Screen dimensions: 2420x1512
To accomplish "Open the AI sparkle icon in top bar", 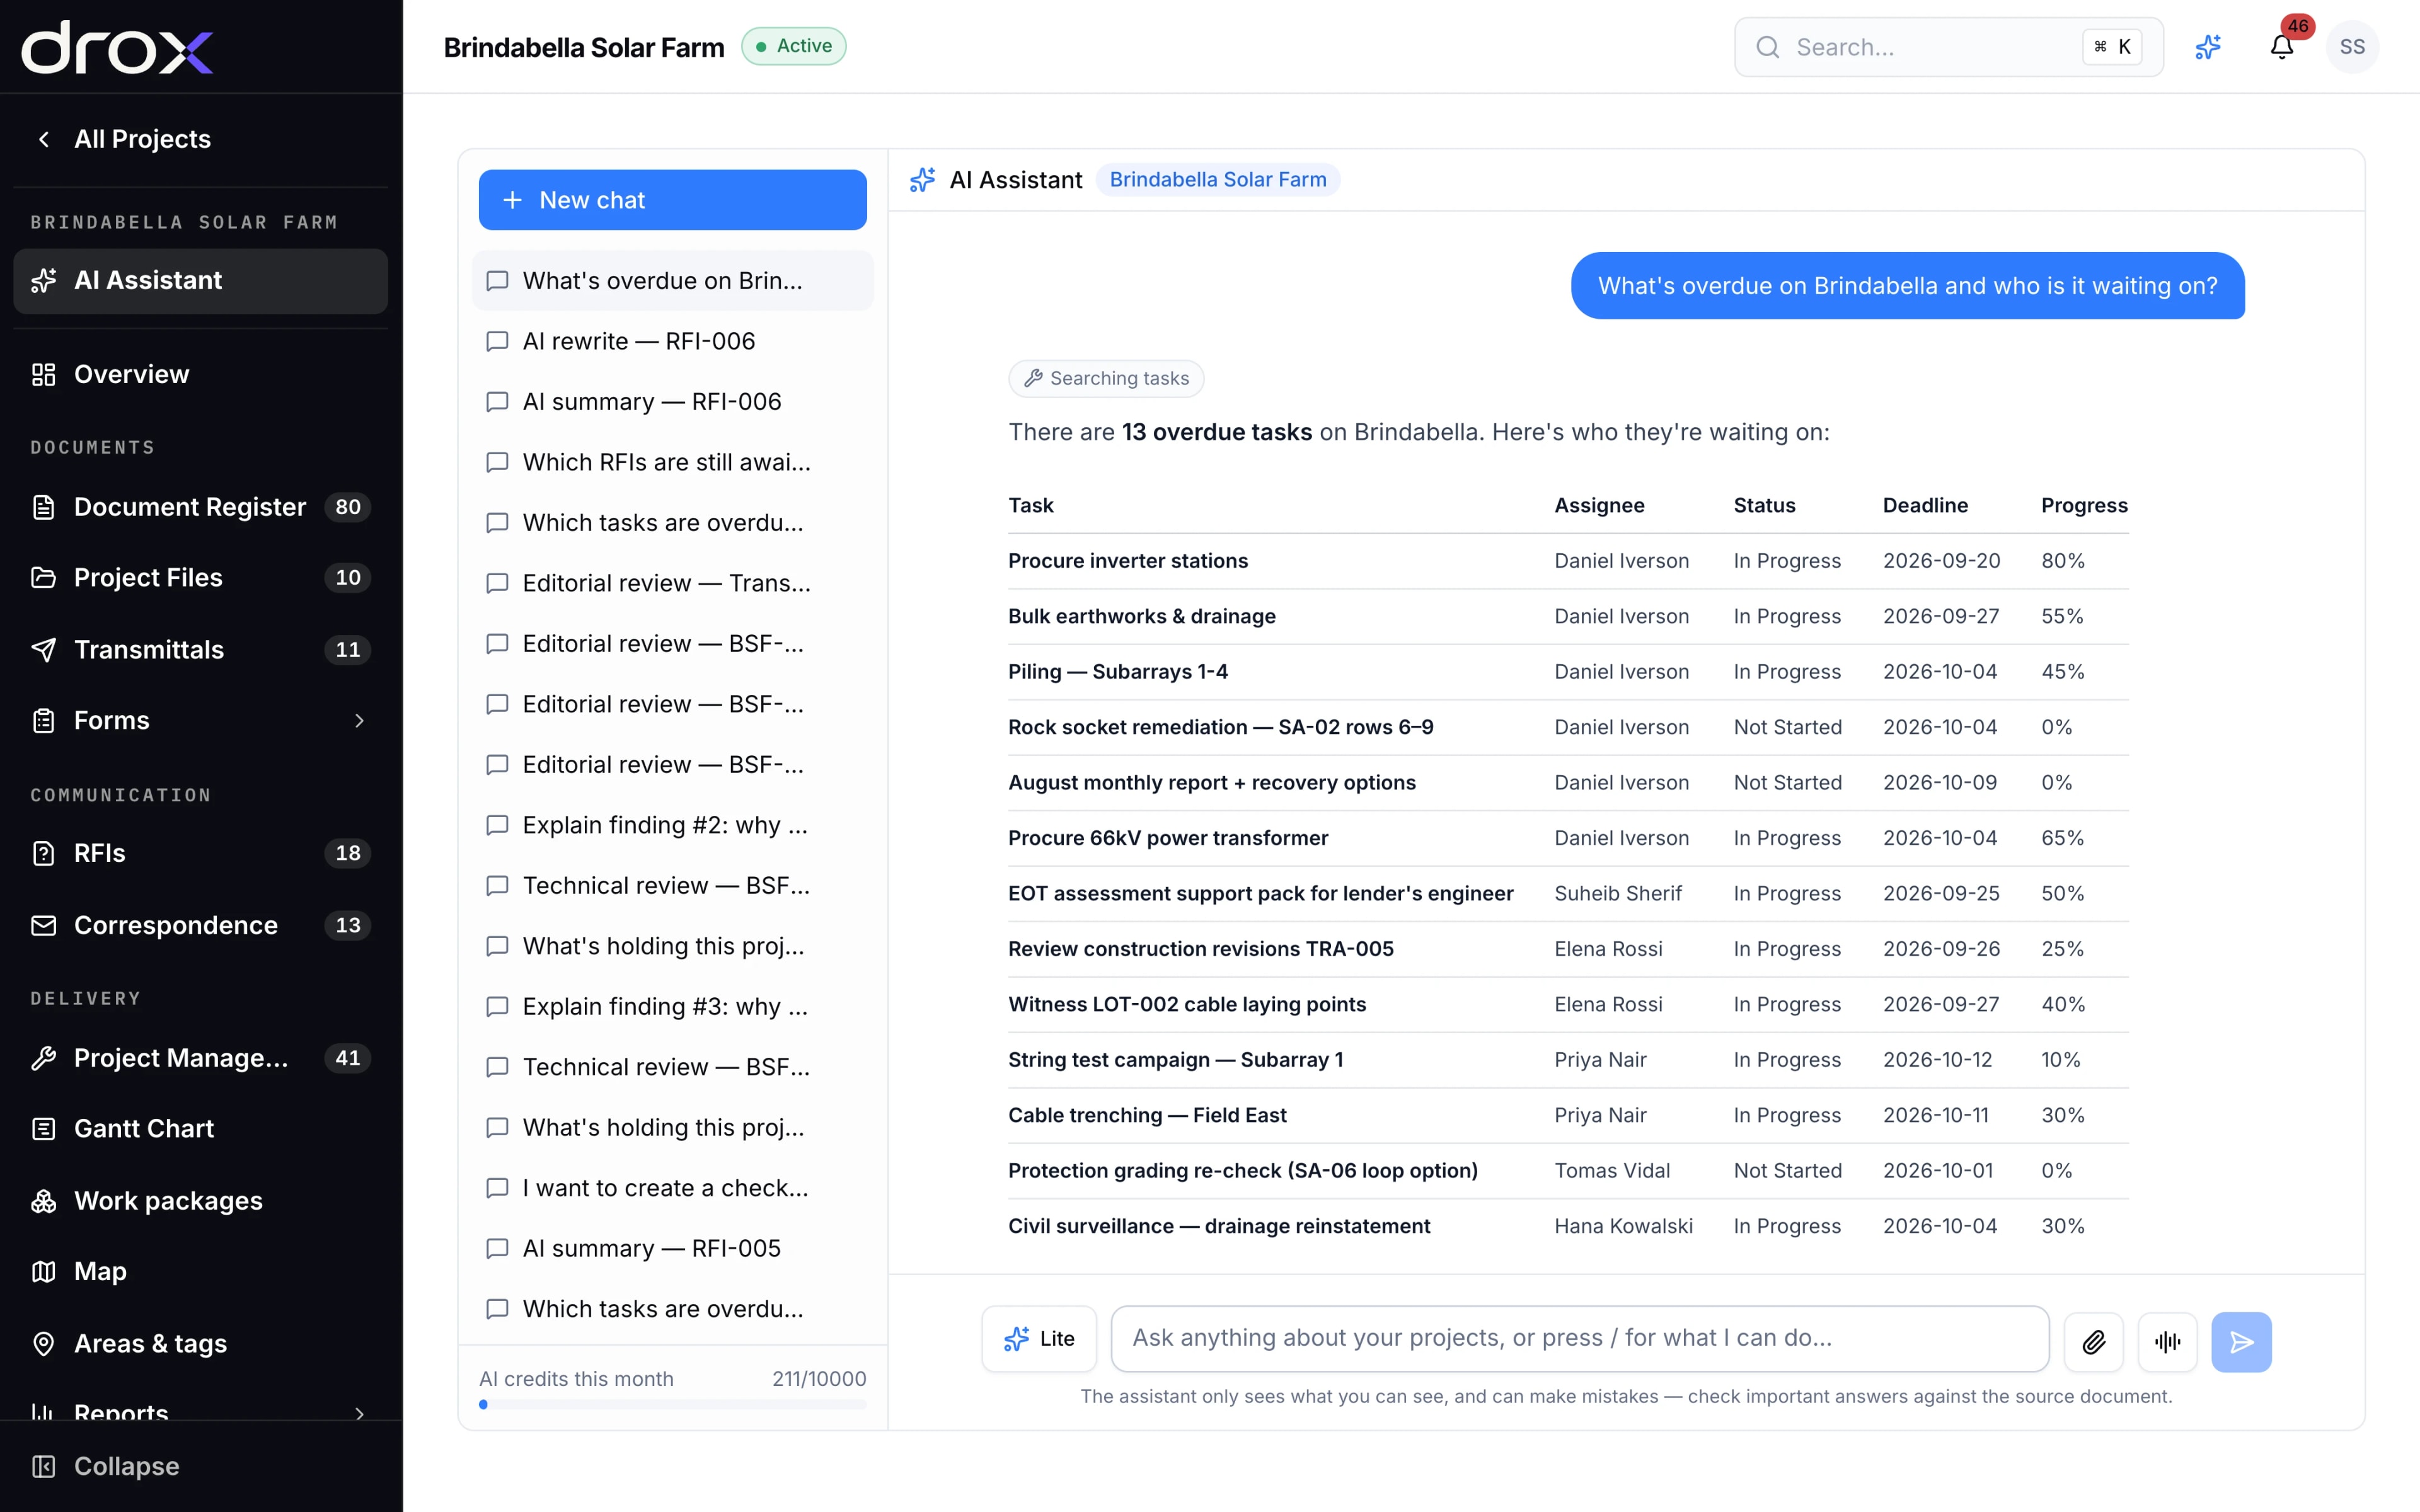I will 2208,47.
